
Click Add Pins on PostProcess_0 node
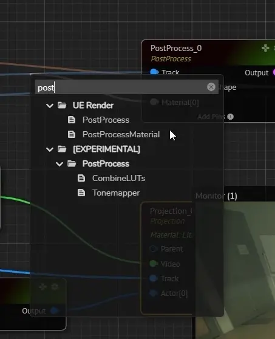tap(211, 117)
